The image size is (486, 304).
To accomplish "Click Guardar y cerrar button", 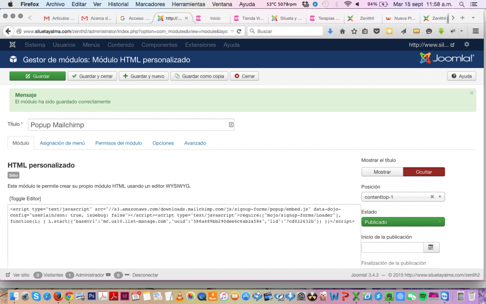I will pos(92,76).
